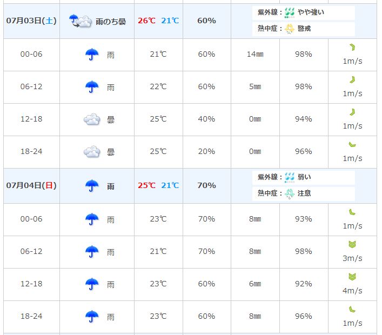This screenshot has height=335, width=382.
Task: Click the 14mm rainfall cell
Action: pos(255,54)
